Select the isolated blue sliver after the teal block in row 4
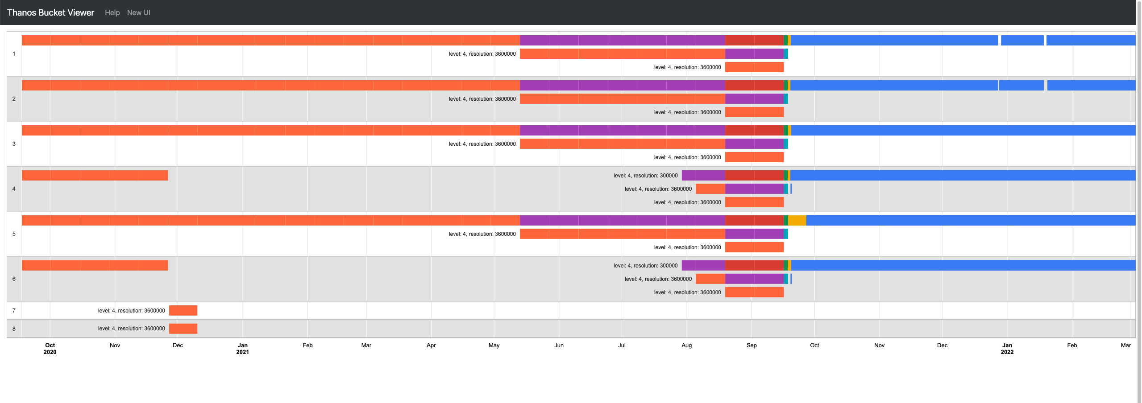This screenshot has height=403, width=1142. [792, 189]
